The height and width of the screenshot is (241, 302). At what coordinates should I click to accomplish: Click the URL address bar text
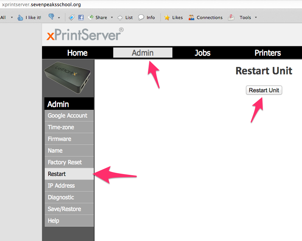pyautogui.click(x=41, y=4)
